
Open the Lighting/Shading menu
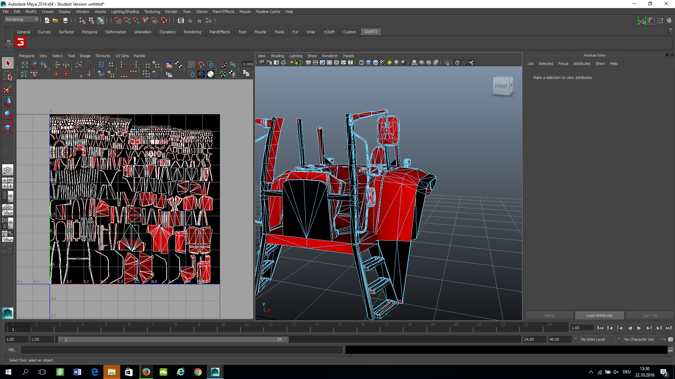click(125, 12)
